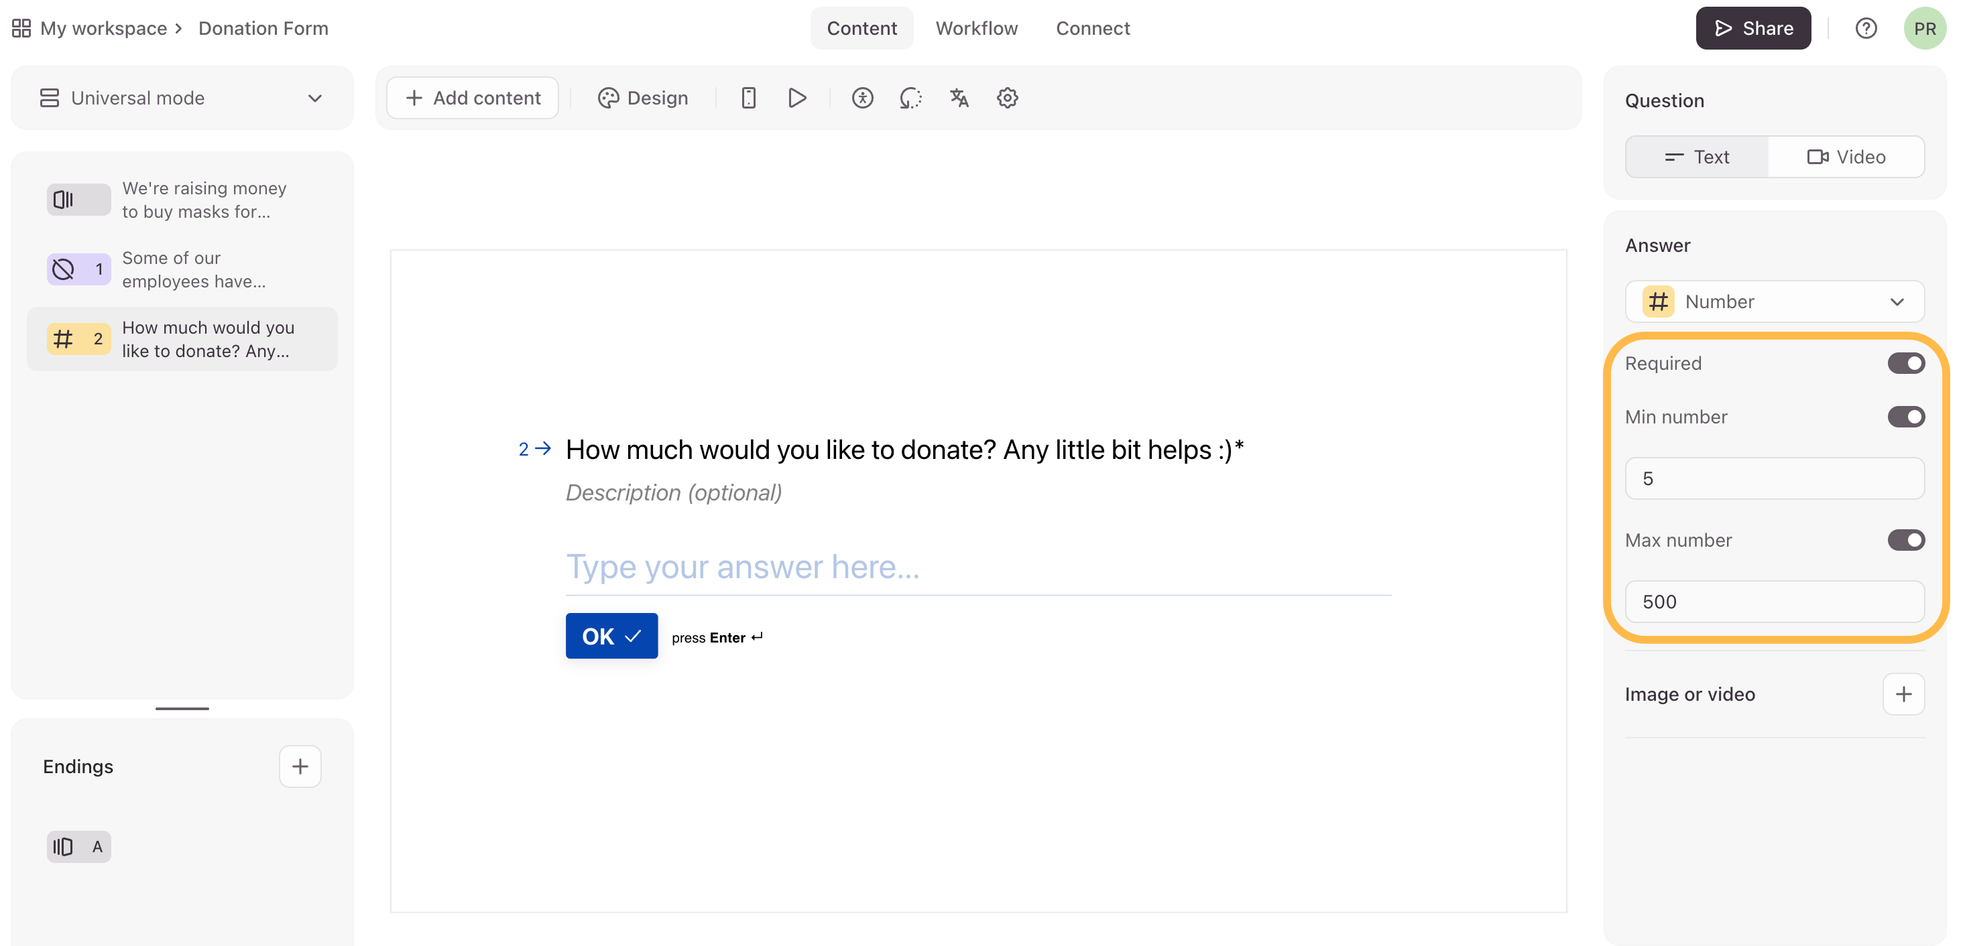Select ending screen A icon

78,846
